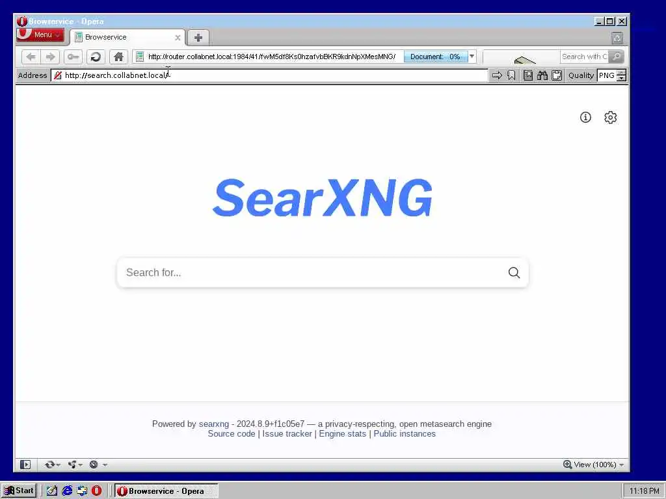Toggle the Opera panel sidebar icon
The width and height of the screenshot is (666, 499).
click(x=25, y=465)
